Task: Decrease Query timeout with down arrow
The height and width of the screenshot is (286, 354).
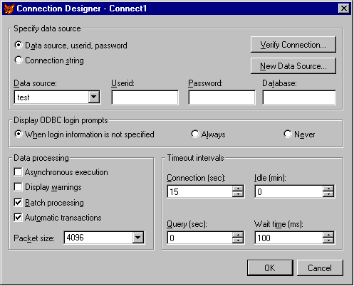Action: pyautogui.click(x=238, y=240)
